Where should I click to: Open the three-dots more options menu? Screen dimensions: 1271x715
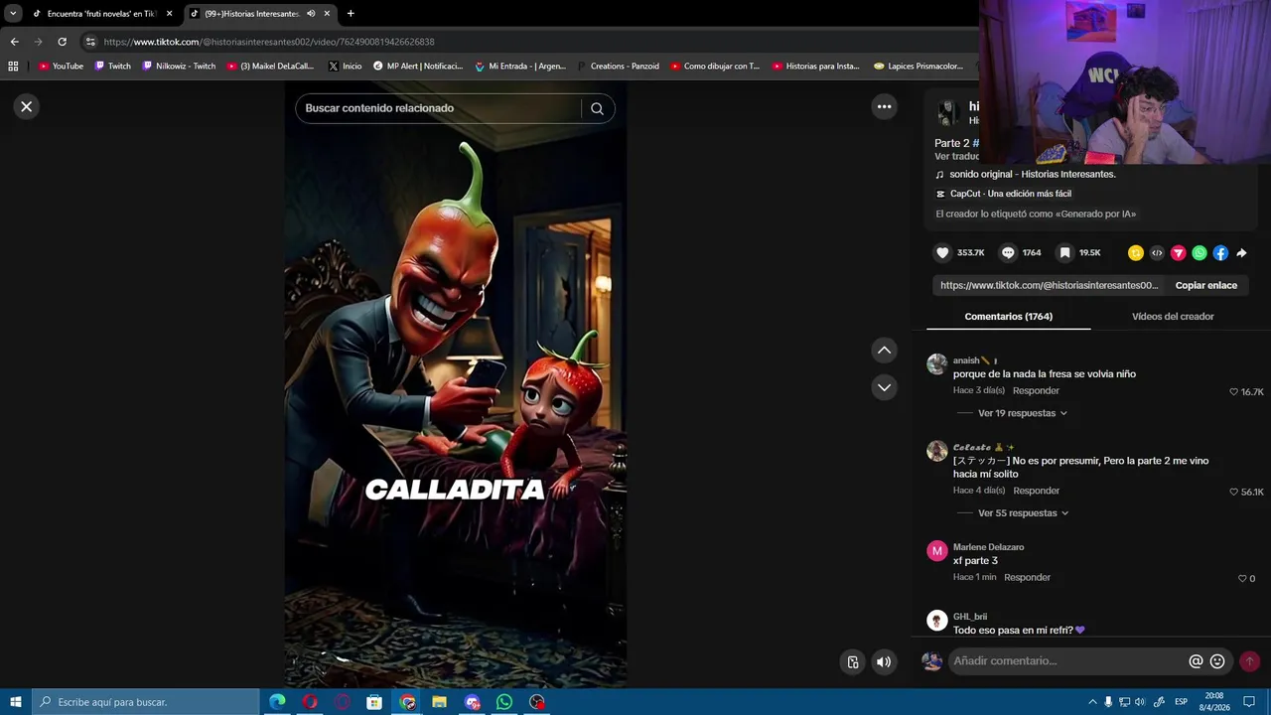884,106
